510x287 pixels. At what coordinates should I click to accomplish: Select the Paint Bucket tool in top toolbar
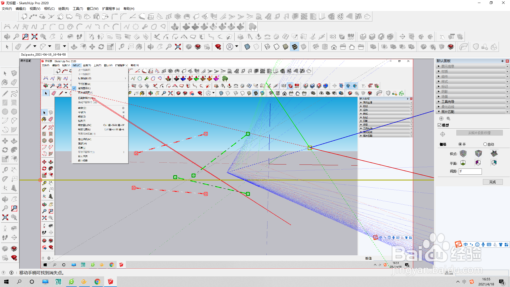(139, 47)
